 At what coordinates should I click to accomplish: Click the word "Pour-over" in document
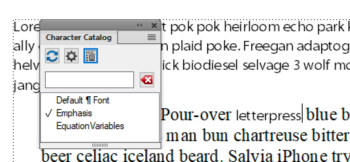coord(196,114)
